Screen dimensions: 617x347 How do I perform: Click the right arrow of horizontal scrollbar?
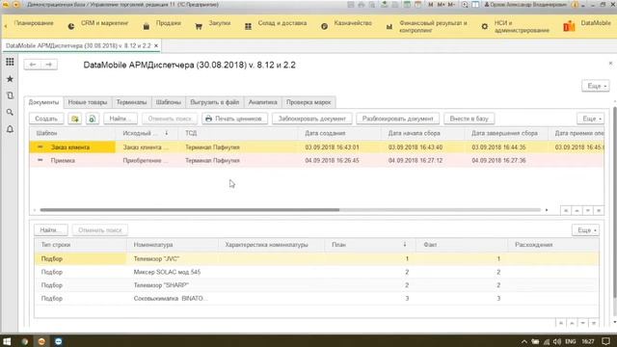tap(547, 210)
